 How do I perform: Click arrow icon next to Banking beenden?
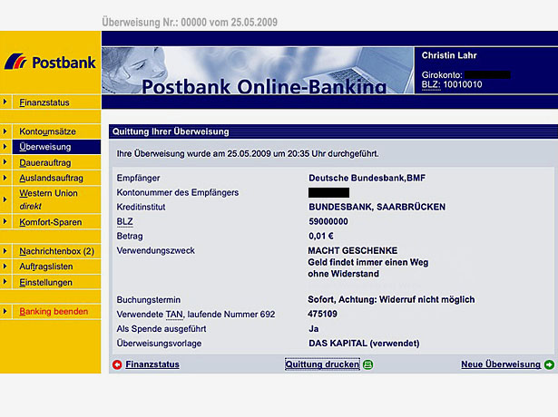(6, 312)
